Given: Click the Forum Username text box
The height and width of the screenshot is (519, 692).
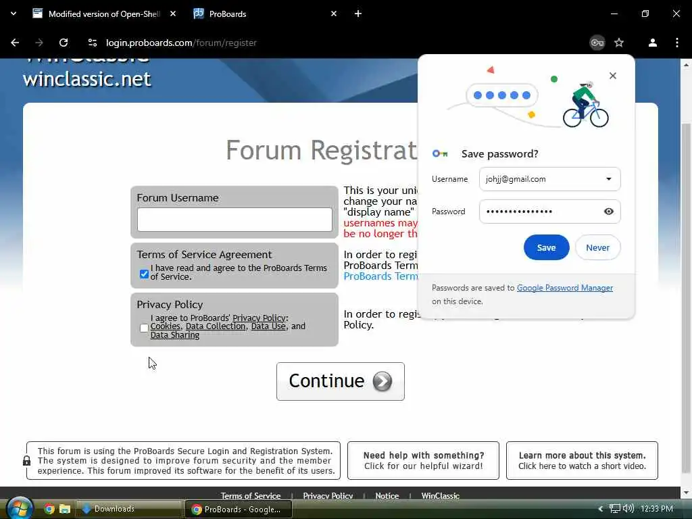Looking at the screenshot, I should 234,220.
